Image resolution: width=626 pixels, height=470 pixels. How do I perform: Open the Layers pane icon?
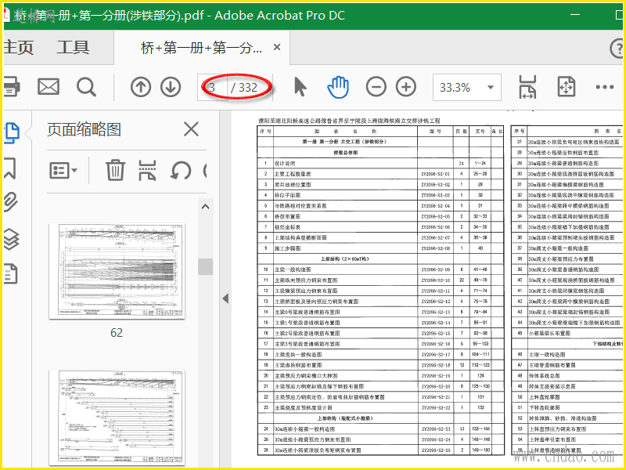click(x=11, y=239)
